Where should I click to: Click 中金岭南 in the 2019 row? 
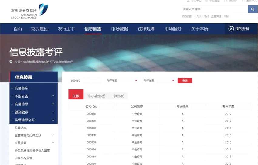click(x=137, y=114)
